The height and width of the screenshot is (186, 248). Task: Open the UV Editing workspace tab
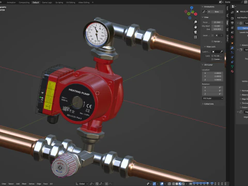click(x=71, y=3)
